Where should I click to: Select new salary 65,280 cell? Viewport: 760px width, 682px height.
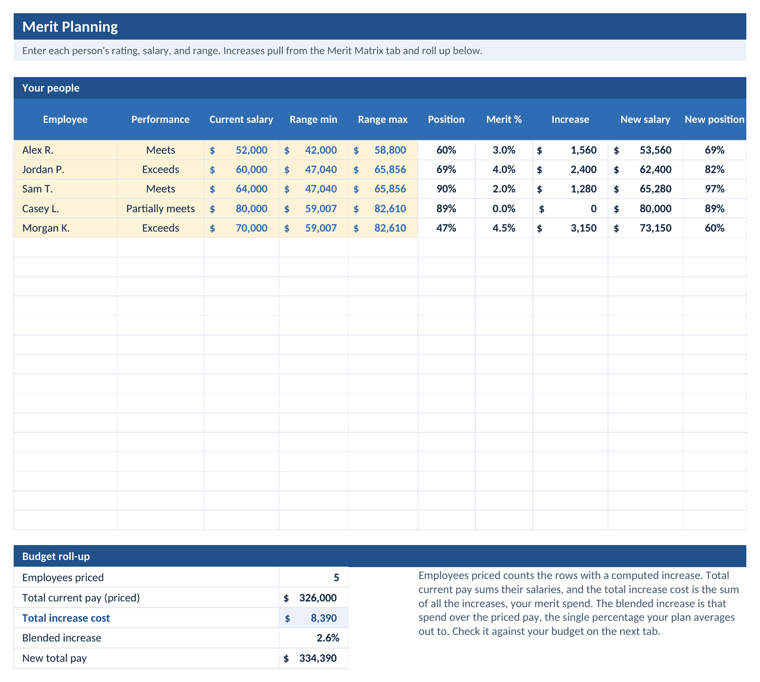pyautogui.click(x=645, y=189)
